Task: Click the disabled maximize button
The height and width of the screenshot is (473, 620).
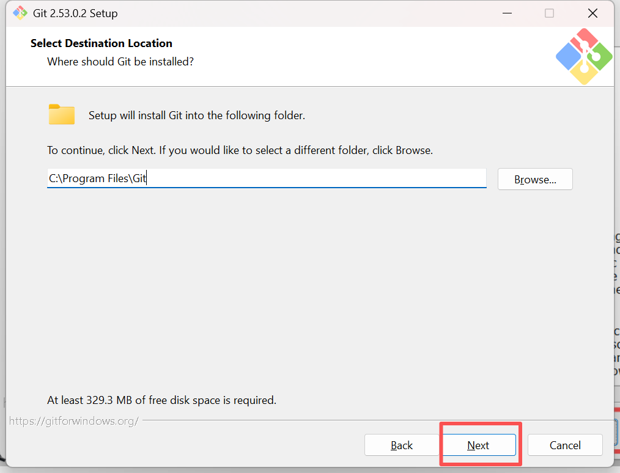Action: pyautogui.click(x=549, y=13)
